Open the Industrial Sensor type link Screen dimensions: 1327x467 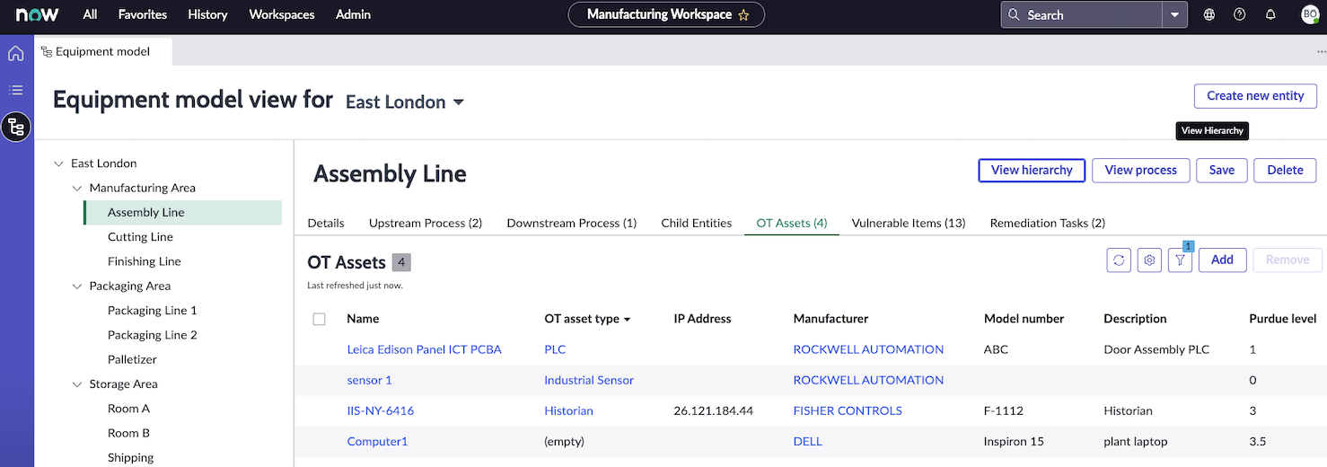pos(589,380)
